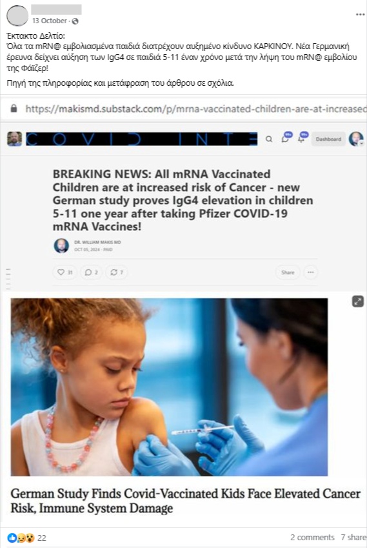Open the post options three-dots menu
This screenshot has width=367, height=548.
coord(360,15)
